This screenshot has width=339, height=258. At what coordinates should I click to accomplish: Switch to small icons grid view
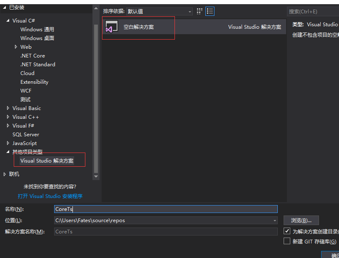point(199,11)
